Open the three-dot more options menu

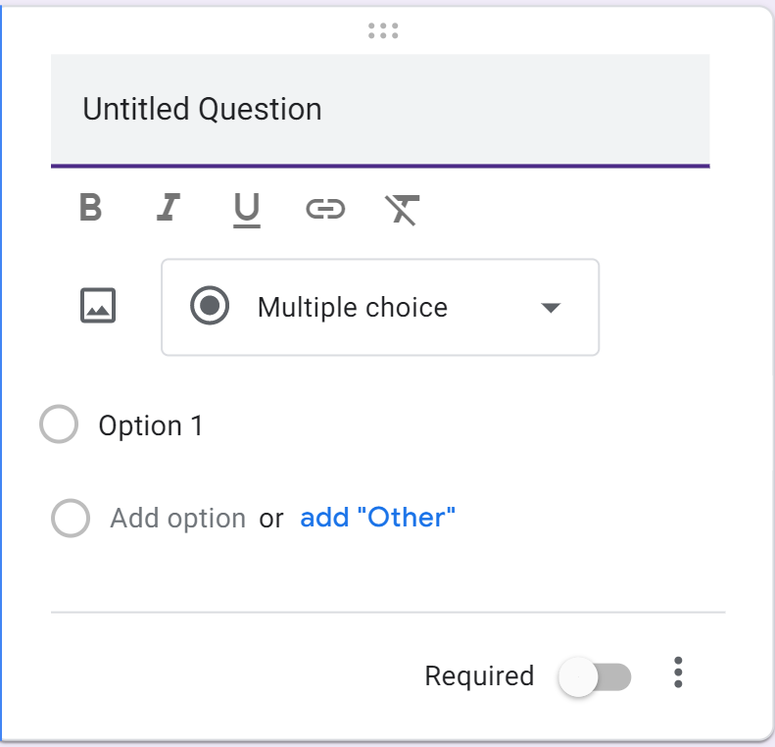tap(678, 673)
